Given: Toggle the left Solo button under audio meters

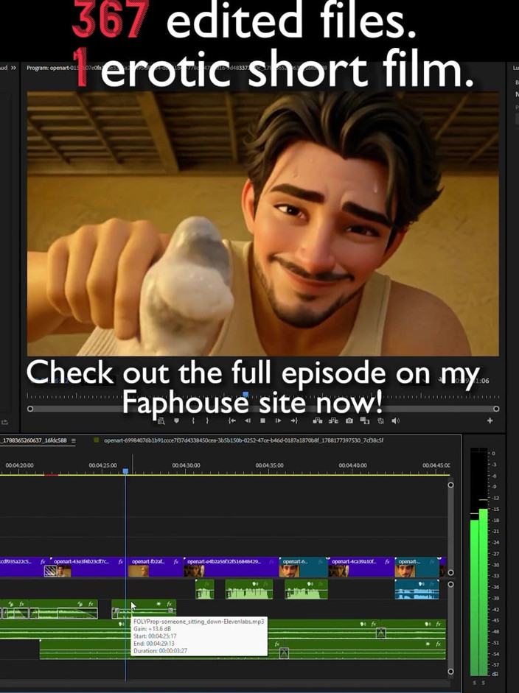Looking at the screenshot, I should 476,683.
